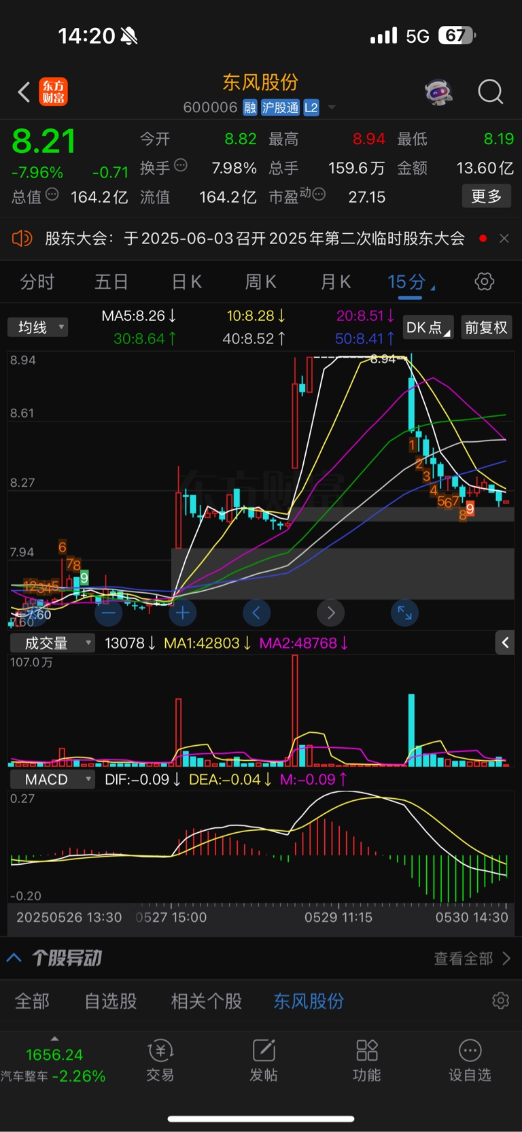Tap the 沪股通 badge
522x1132 pixels.
coord(281,107)
